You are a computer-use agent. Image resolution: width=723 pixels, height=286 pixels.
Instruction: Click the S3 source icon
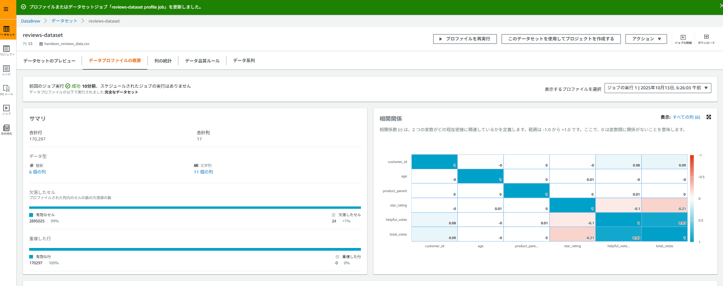(x=25, y=44)
